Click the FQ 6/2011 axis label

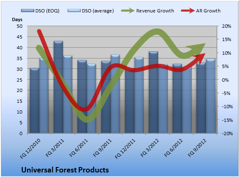click(x=79, y=148)
